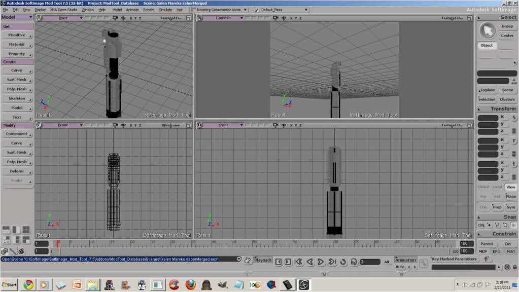Click the Primitive button under Get

[17, 35]
